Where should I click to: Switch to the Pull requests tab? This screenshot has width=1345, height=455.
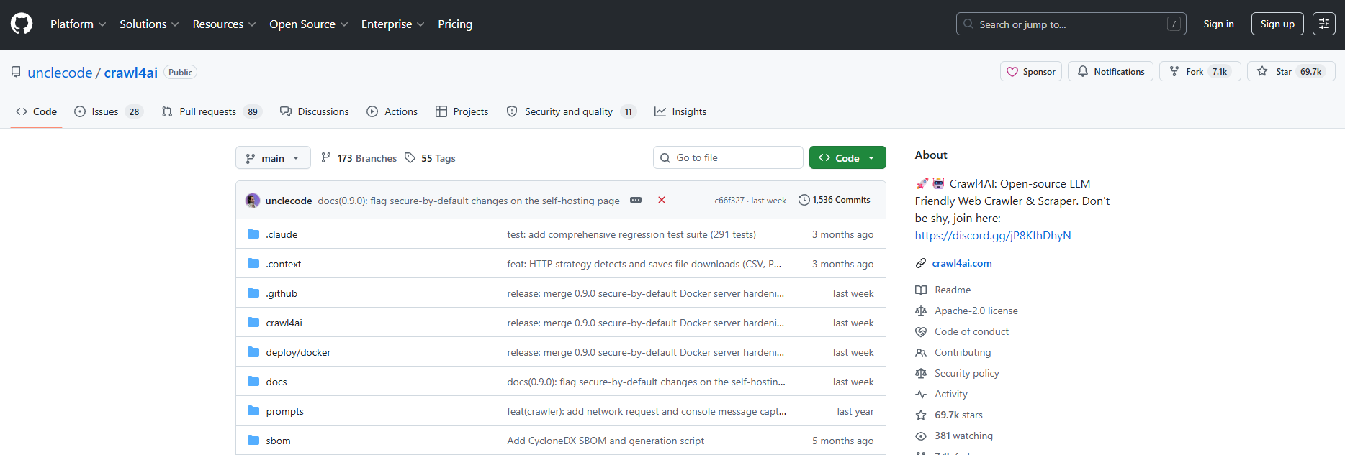[x=212, y=111]
